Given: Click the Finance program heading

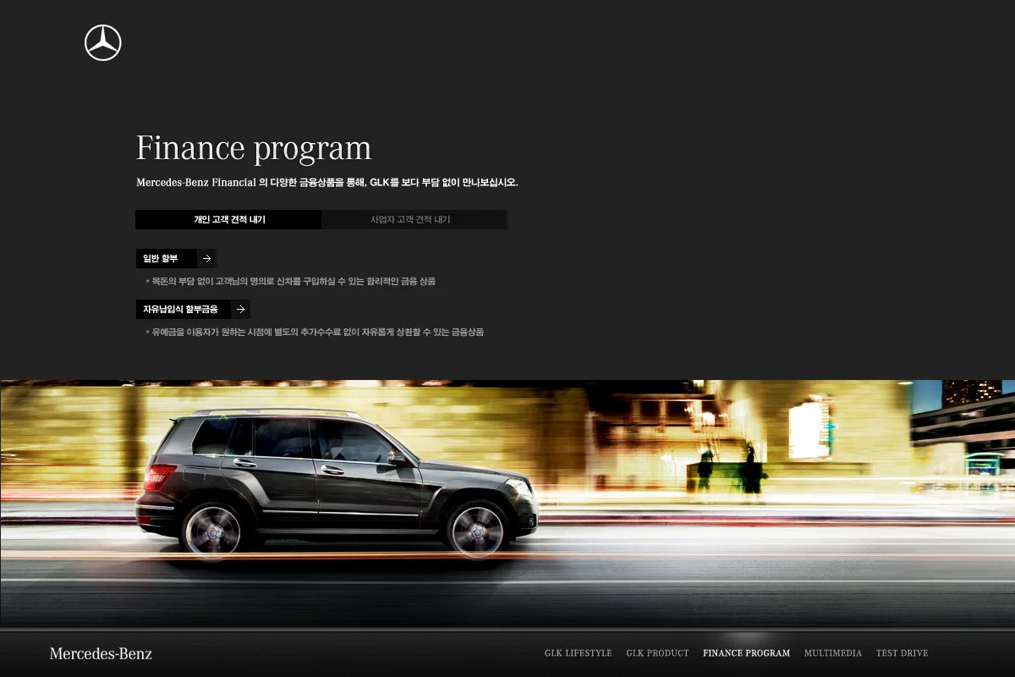Looking at the screenshot, I should coord(254,147).
